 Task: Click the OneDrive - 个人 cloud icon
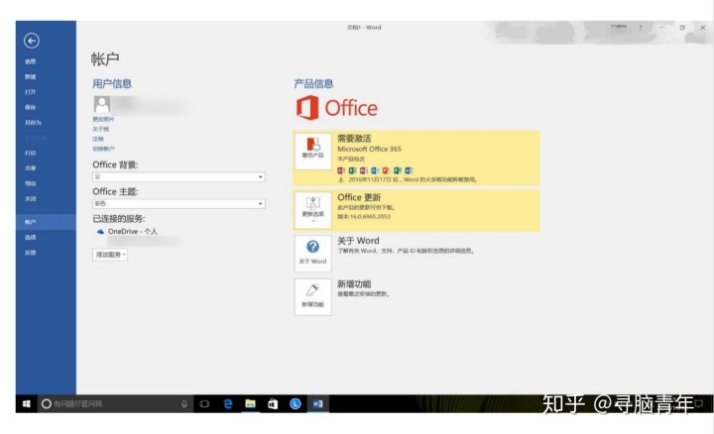(x=100, y=232)
